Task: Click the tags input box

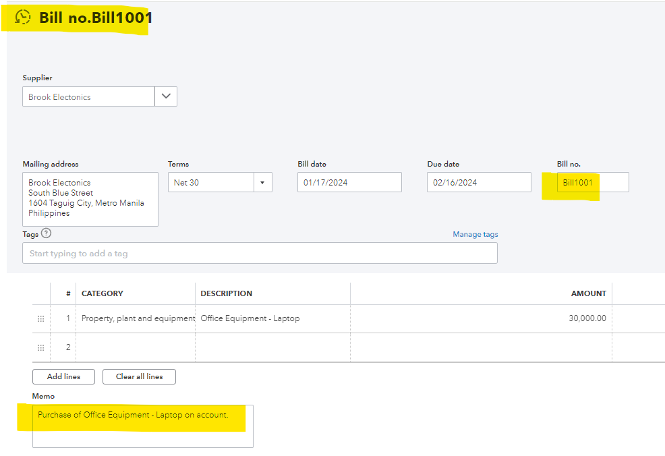Action: pyautogui.click(x=260, y=253)
